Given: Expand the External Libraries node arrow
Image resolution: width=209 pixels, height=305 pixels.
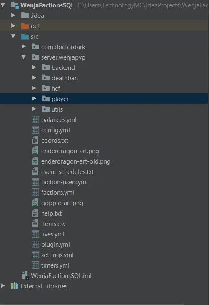Looking at the screenshot, I should [x=3, y=286].
